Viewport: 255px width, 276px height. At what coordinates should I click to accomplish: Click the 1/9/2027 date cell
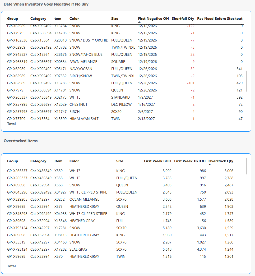point(145,97)
